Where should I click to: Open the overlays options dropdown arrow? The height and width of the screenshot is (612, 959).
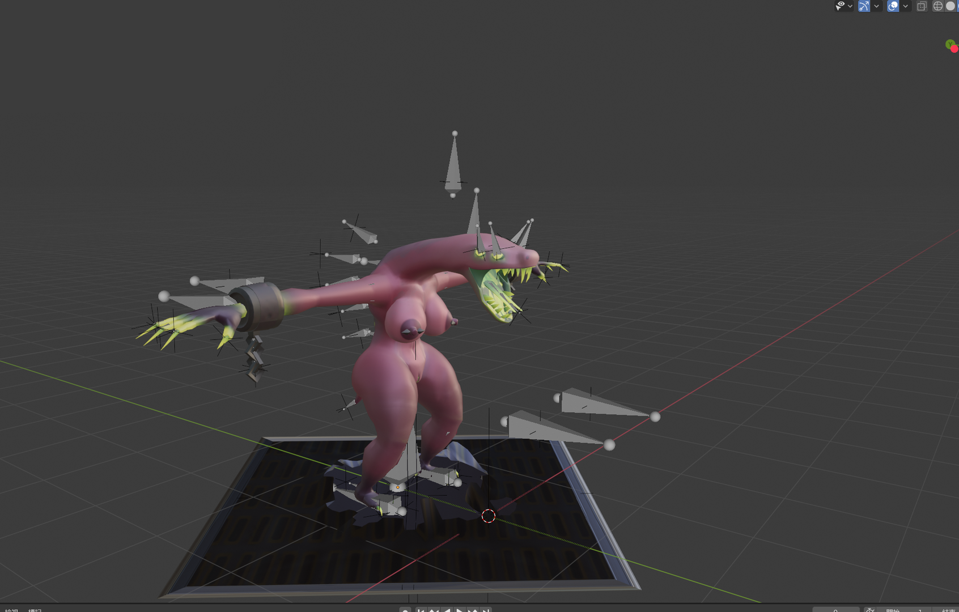coord(905,6)
